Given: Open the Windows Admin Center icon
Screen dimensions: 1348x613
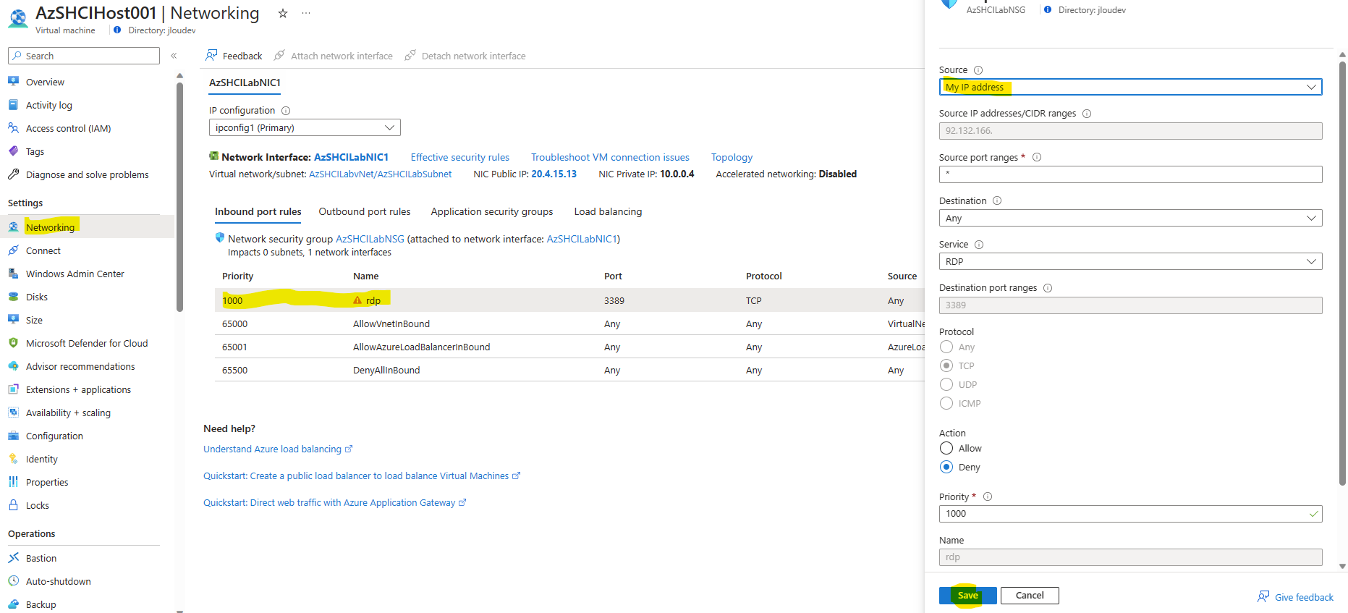Looking at the screenshot, I should pos(13,274).
